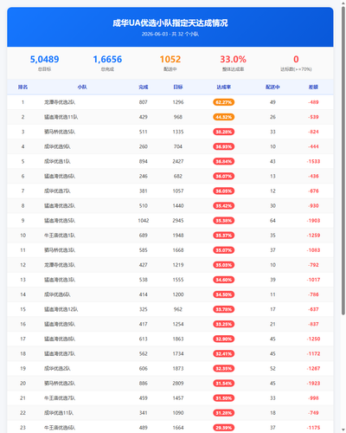Click the 配送中 column header in the table
346x433 pixels.
[x=272, y=87]
